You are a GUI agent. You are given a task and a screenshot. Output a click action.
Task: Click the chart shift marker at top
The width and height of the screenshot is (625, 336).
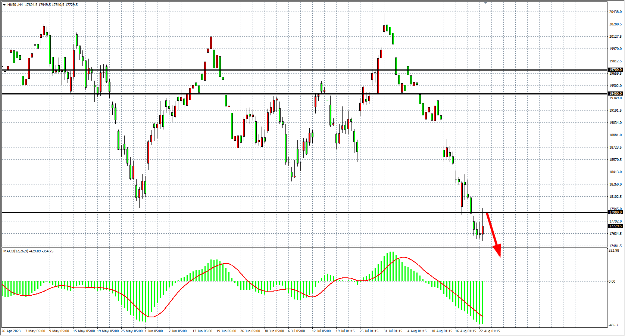485,2
